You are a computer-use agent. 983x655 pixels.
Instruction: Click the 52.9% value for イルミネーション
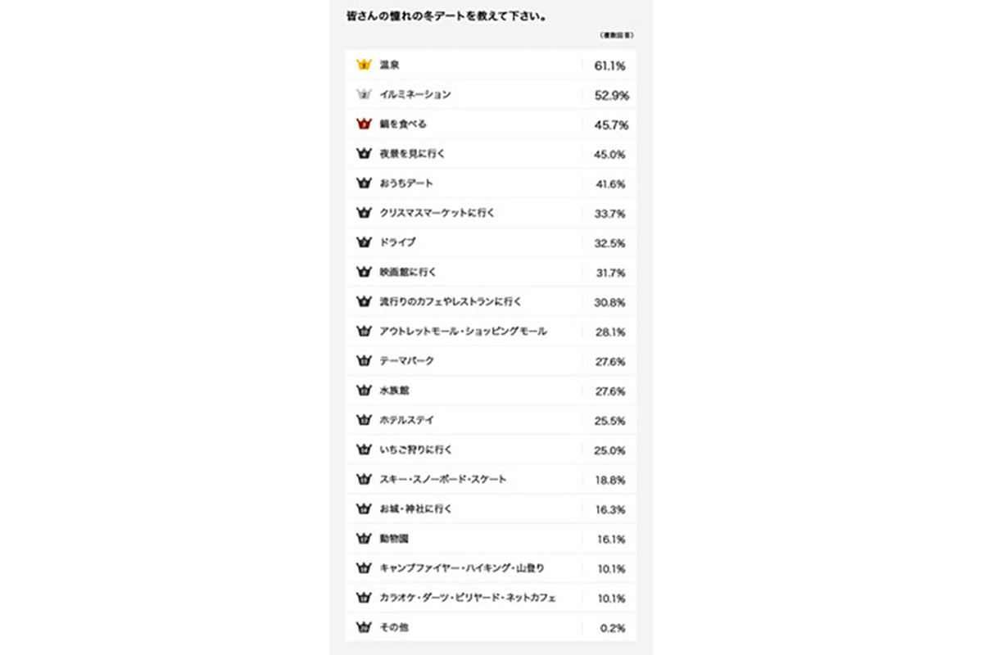coord(611,95)
